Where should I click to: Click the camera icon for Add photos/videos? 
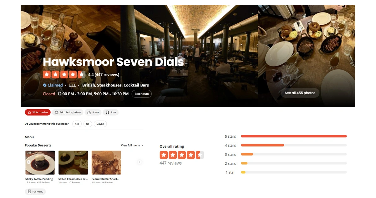click(56, 112)
